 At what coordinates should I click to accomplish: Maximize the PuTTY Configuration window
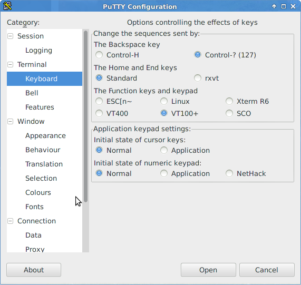[284, 6]
